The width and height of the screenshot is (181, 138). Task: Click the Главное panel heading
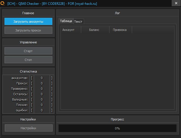coord(28,13)
